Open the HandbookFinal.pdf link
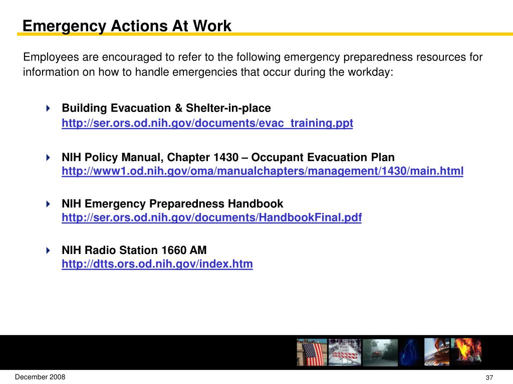This screenshot has width=513, height=384. pyautogui.click(x=212, y=217)
